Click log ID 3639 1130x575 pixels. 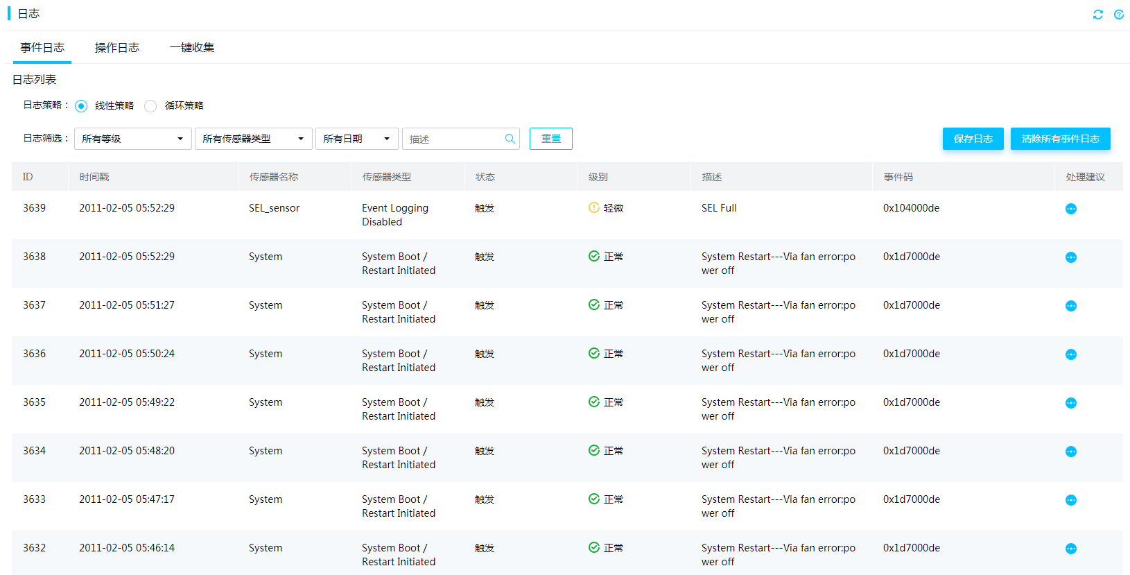click(34, 208)
